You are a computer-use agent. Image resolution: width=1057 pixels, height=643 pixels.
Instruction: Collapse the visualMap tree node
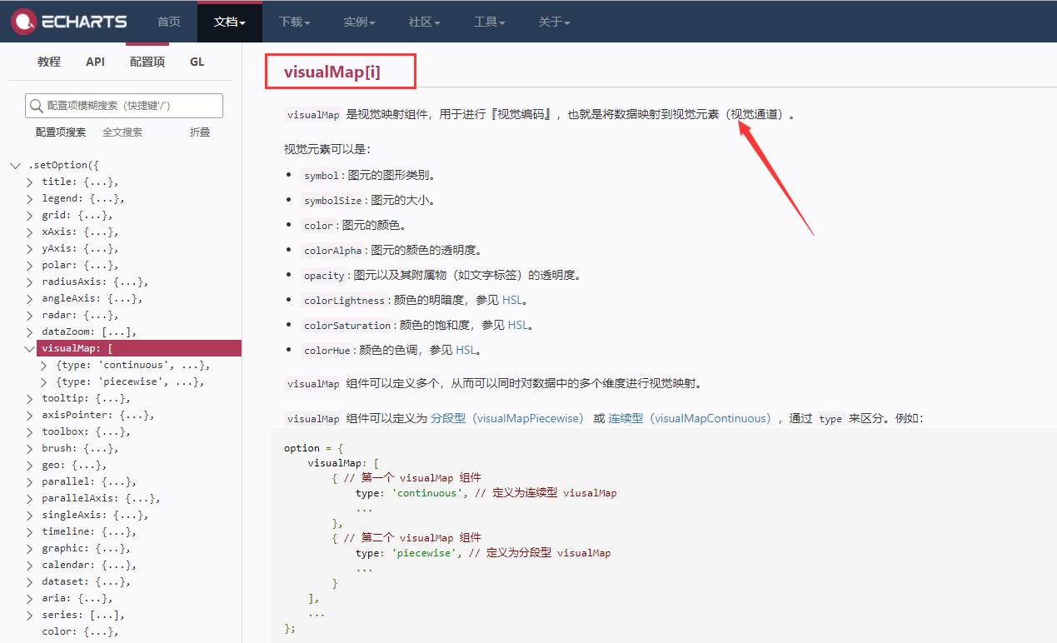30,348
